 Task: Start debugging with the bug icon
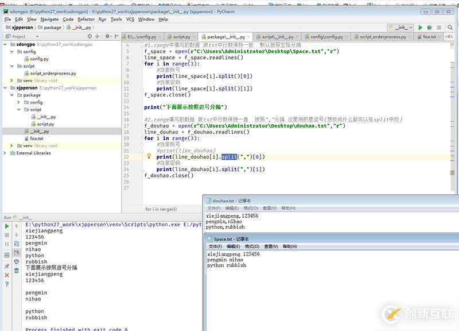pos(429,28)
